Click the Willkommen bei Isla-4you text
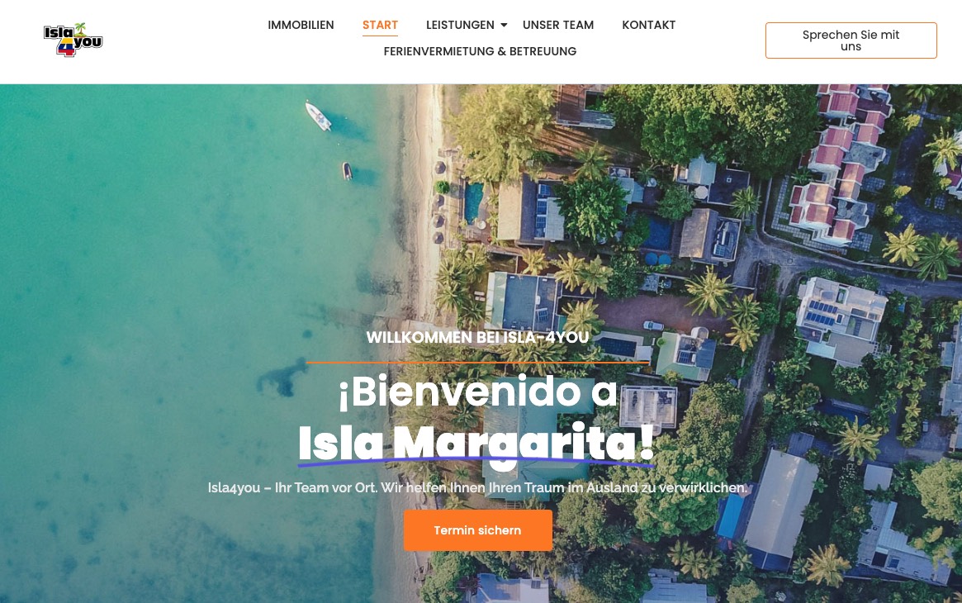This screenshot has height=603, width=962. point(477,337)
